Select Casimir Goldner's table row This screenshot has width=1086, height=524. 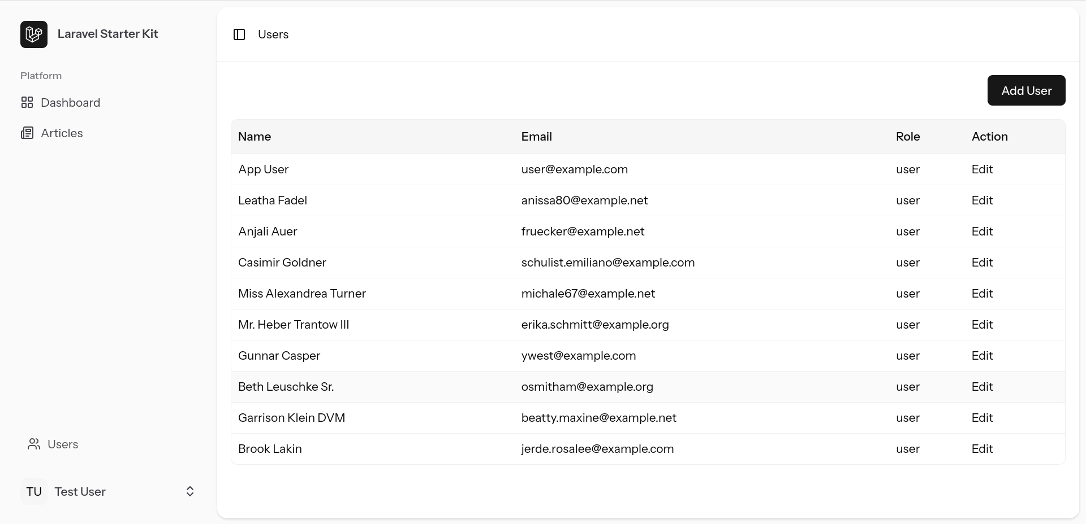pos(509,263)
